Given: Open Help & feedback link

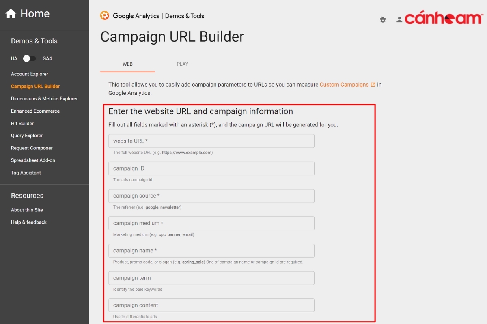Looking at the screenshot, I should point(29,222).
